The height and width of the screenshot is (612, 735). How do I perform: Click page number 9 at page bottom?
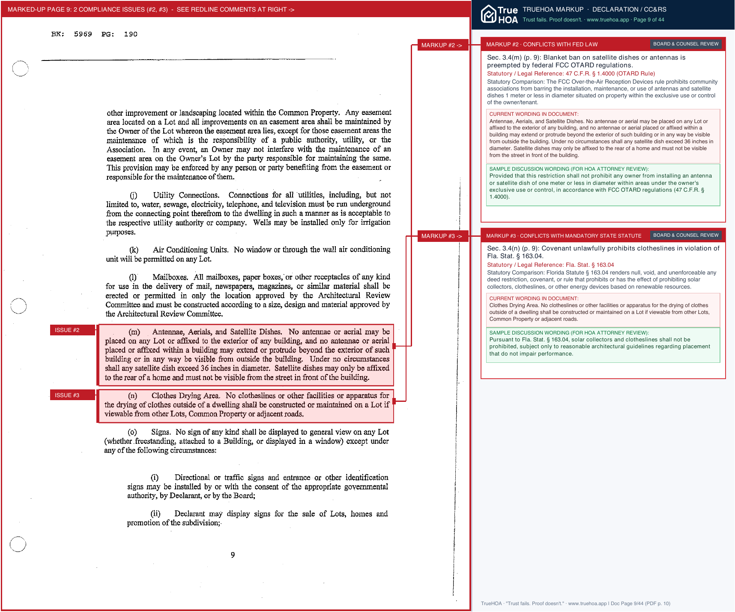tap(233, 555)
